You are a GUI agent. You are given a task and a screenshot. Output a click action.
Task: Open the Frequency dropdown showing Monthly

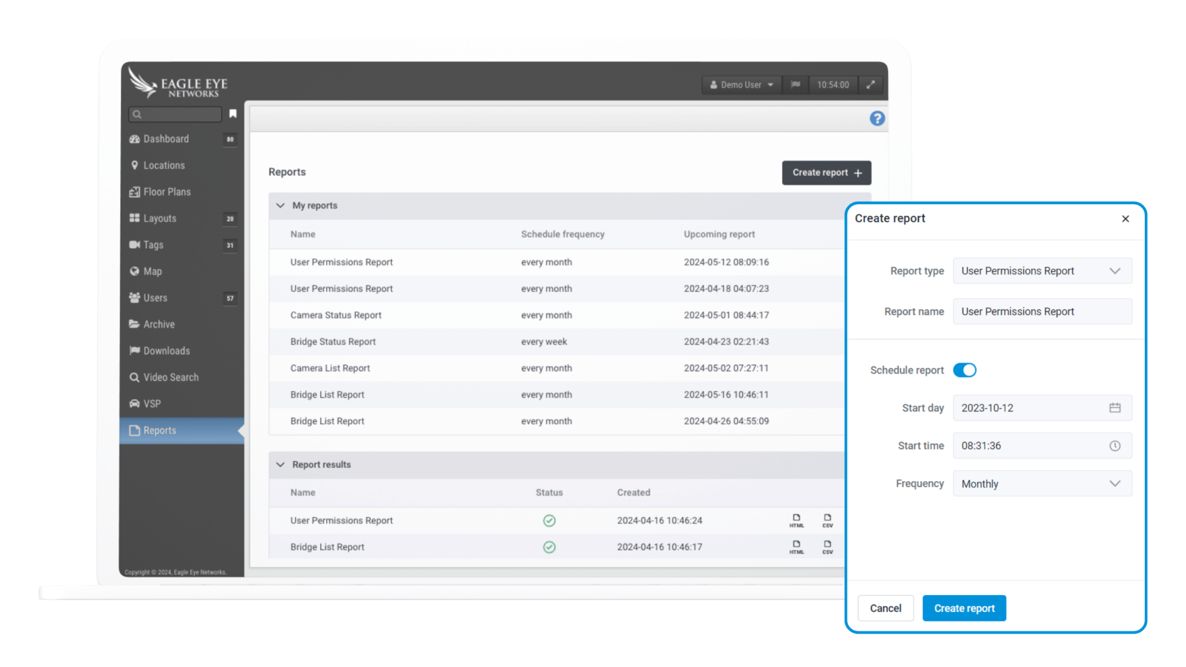(1042, 483)
